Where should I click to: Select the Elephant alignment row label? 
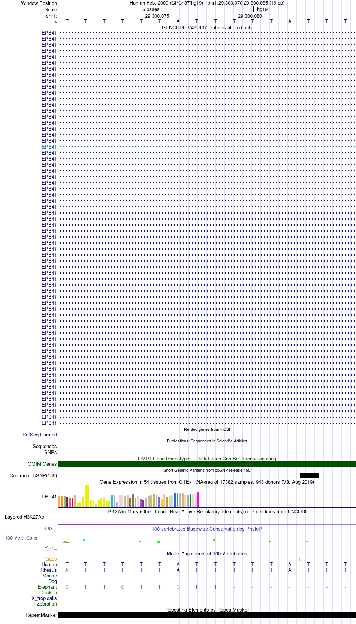(47, 587)
